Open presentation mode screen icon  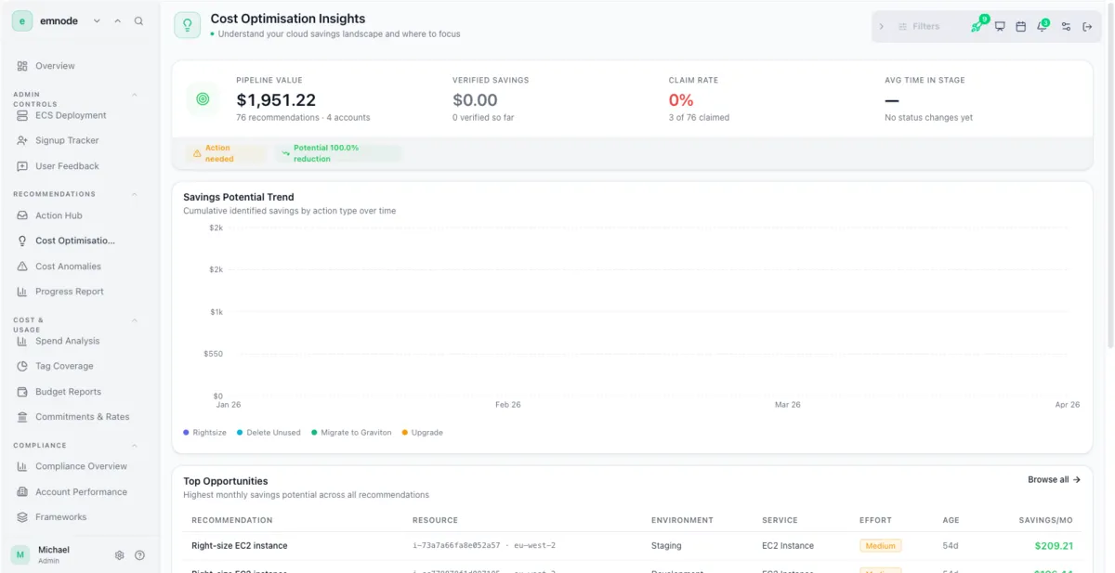click(1000, 26)
